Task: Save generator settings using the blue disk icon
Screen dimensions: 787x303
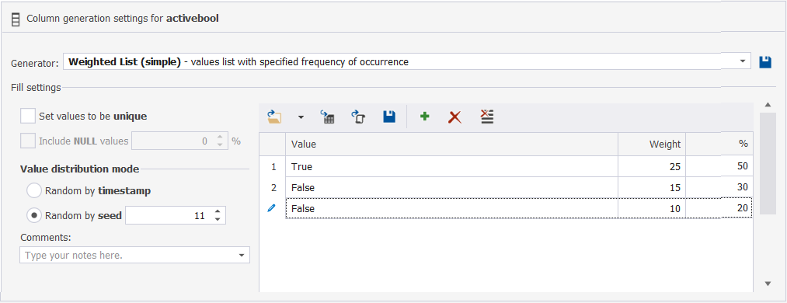Action: point(765,62)
